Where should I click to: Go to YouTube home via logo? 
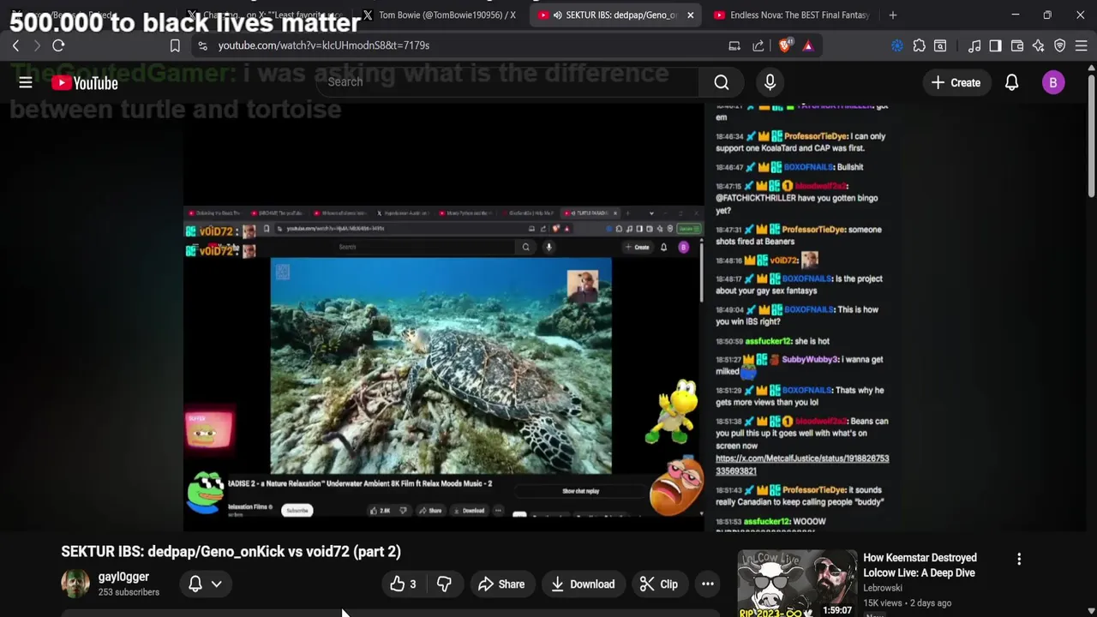coord(85,83)
